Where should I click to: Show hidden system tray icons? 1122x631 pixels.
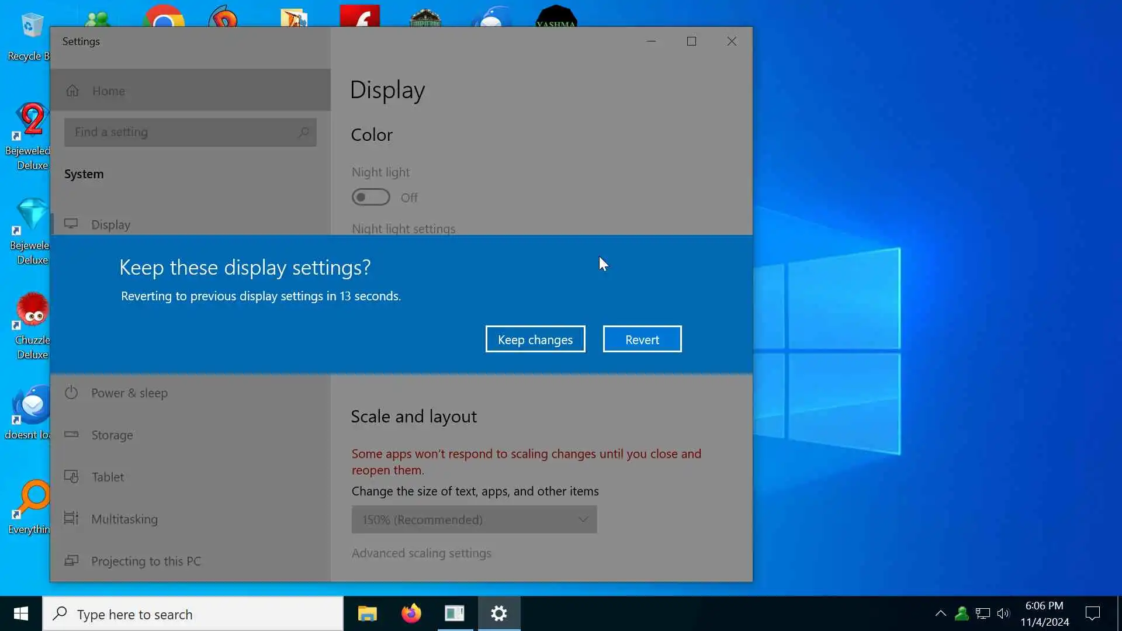940,613
